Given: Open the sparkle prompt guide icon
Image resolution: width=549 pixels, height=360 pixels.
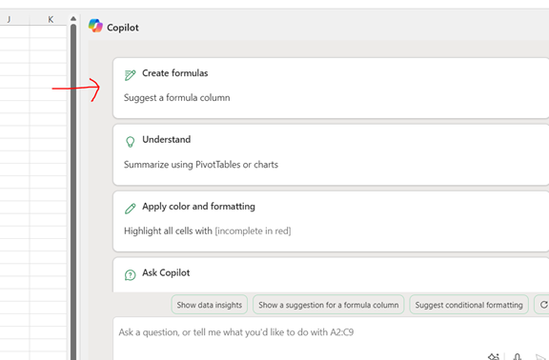Looking at the screenshot, I should click(x=494, y=356).
